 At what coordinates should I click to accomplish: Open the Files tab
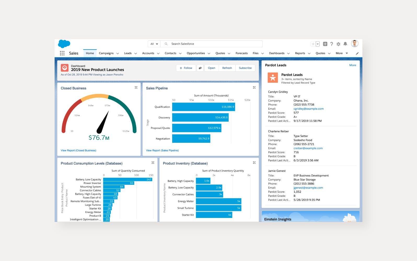[x=256, y=53]
